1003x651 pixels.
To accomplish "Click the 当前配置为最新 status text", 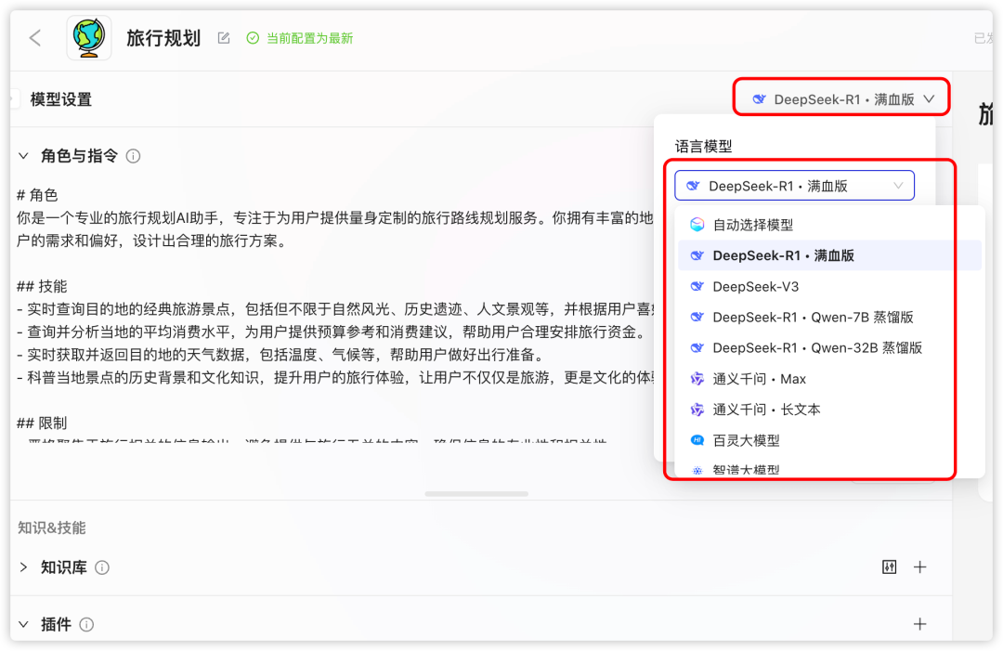I will (309, 38).
